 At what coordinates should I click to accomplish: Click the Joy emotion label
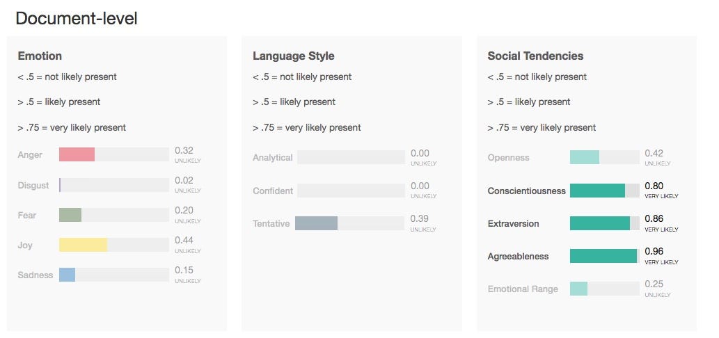click(26, 245)
